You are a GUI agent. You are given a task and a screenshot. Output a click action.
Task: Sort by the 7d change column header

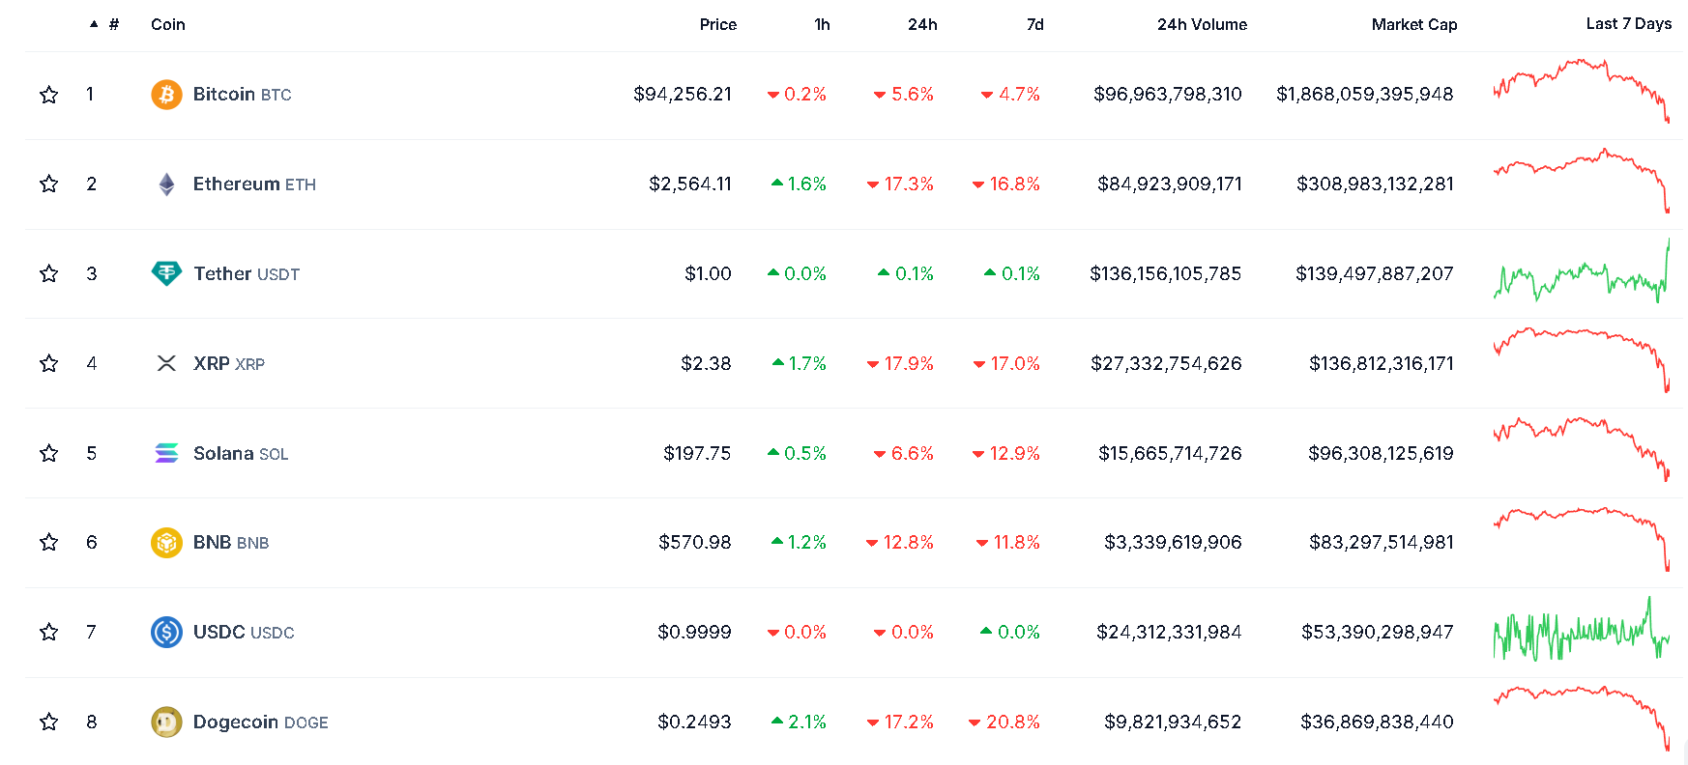pos(1034,24)
